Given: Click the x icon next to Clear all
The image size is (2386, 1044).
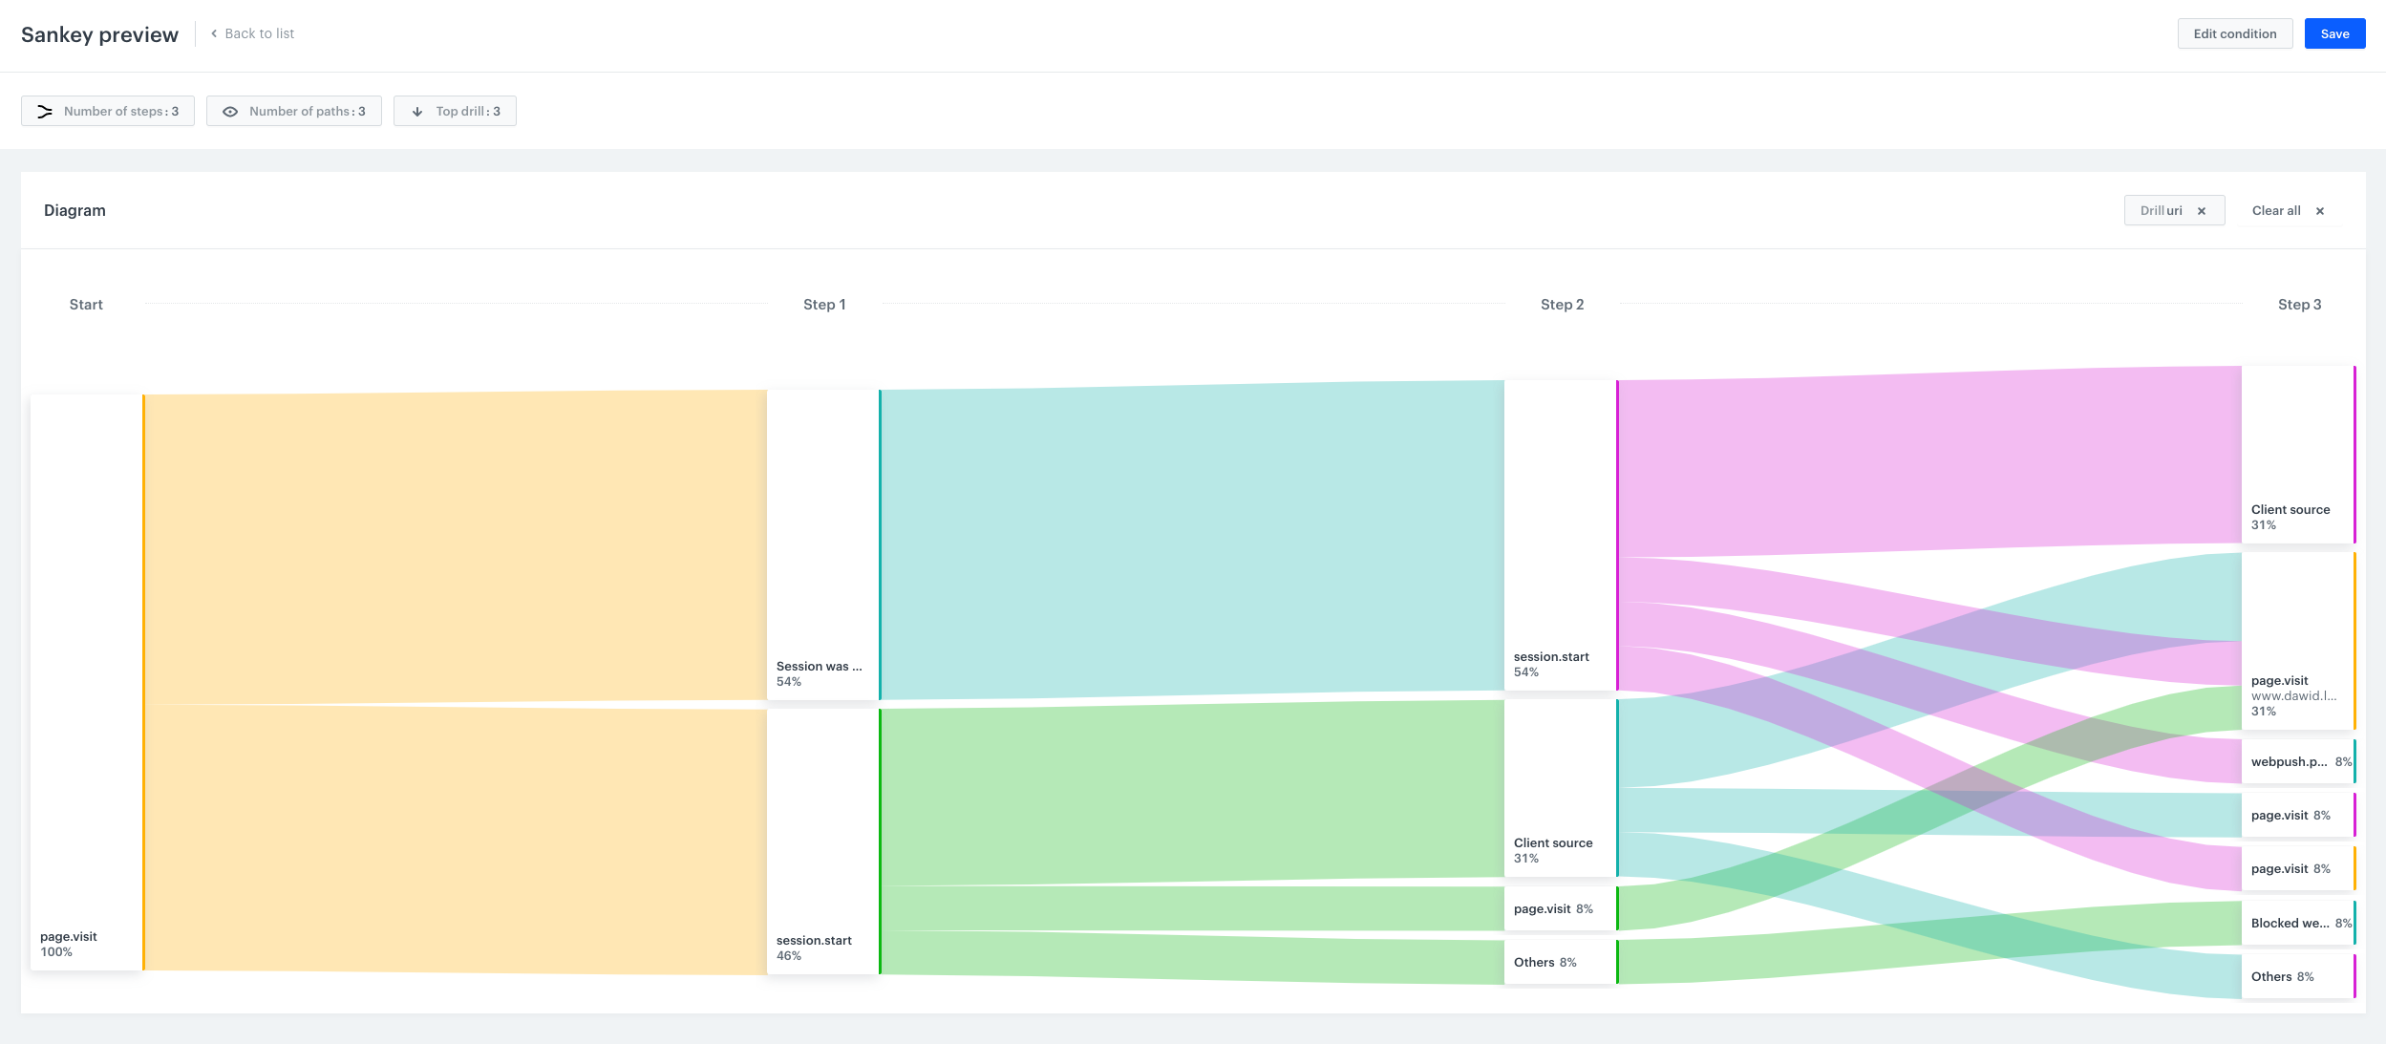Looking at the screenshot, I should point(2319,210).
